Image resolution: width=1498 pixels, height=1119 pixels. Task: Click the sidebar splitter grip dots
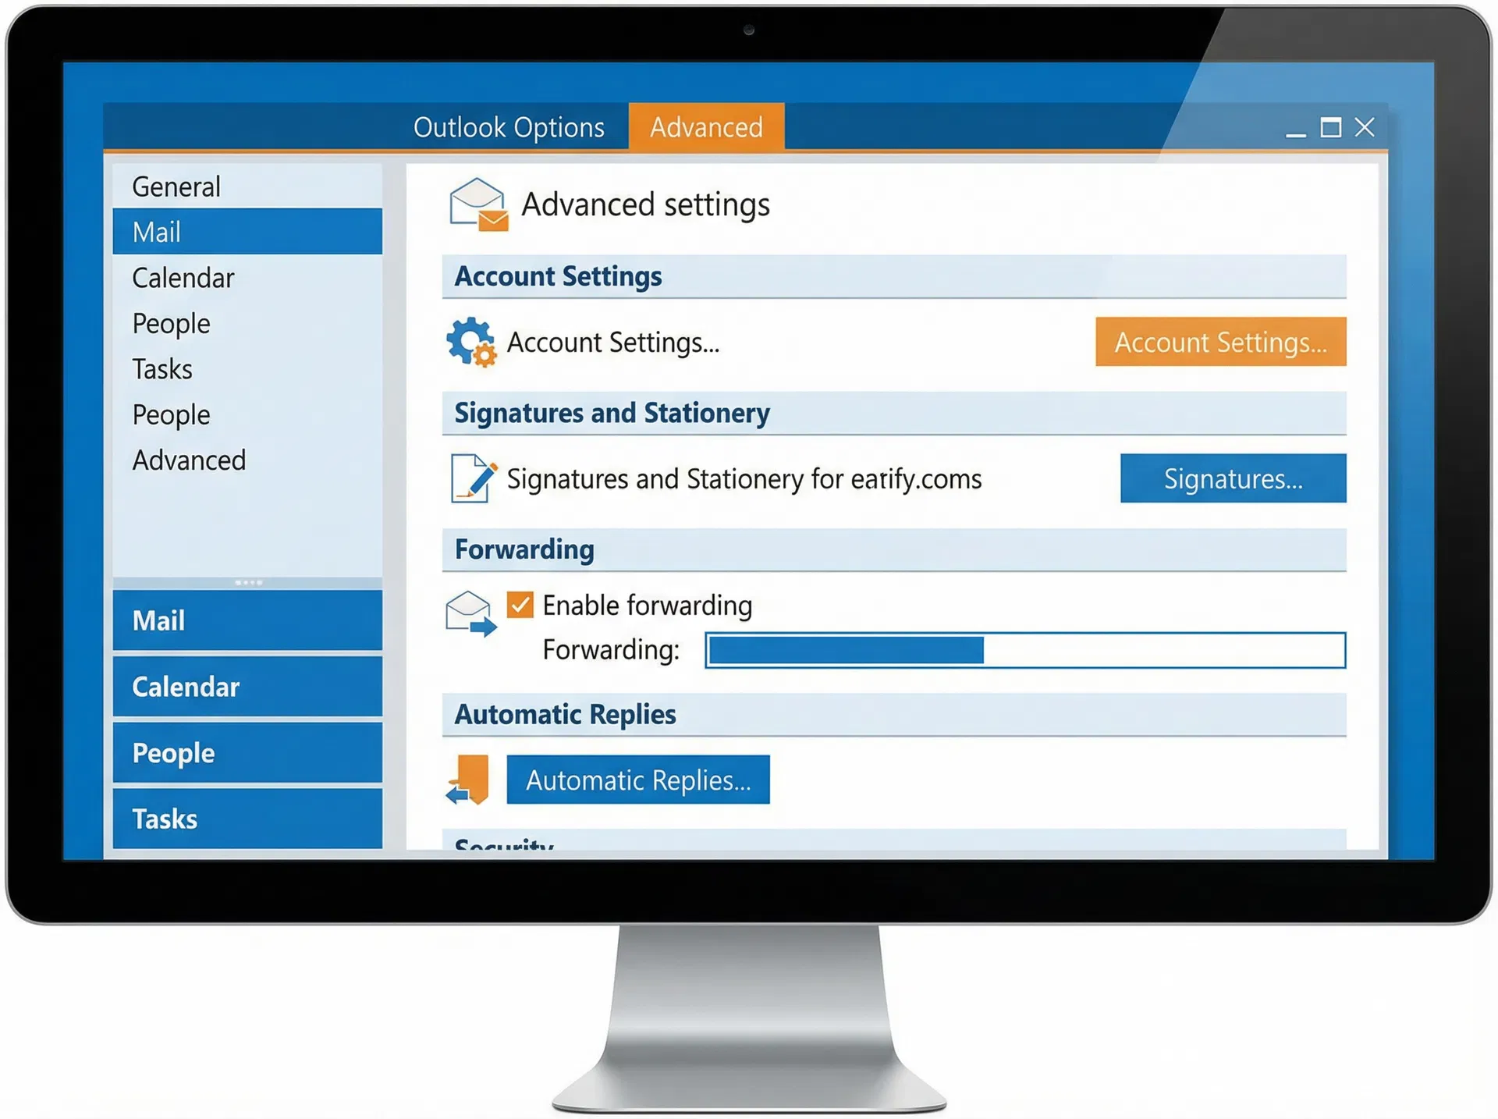pyautogui.click(x=249, y=582)
